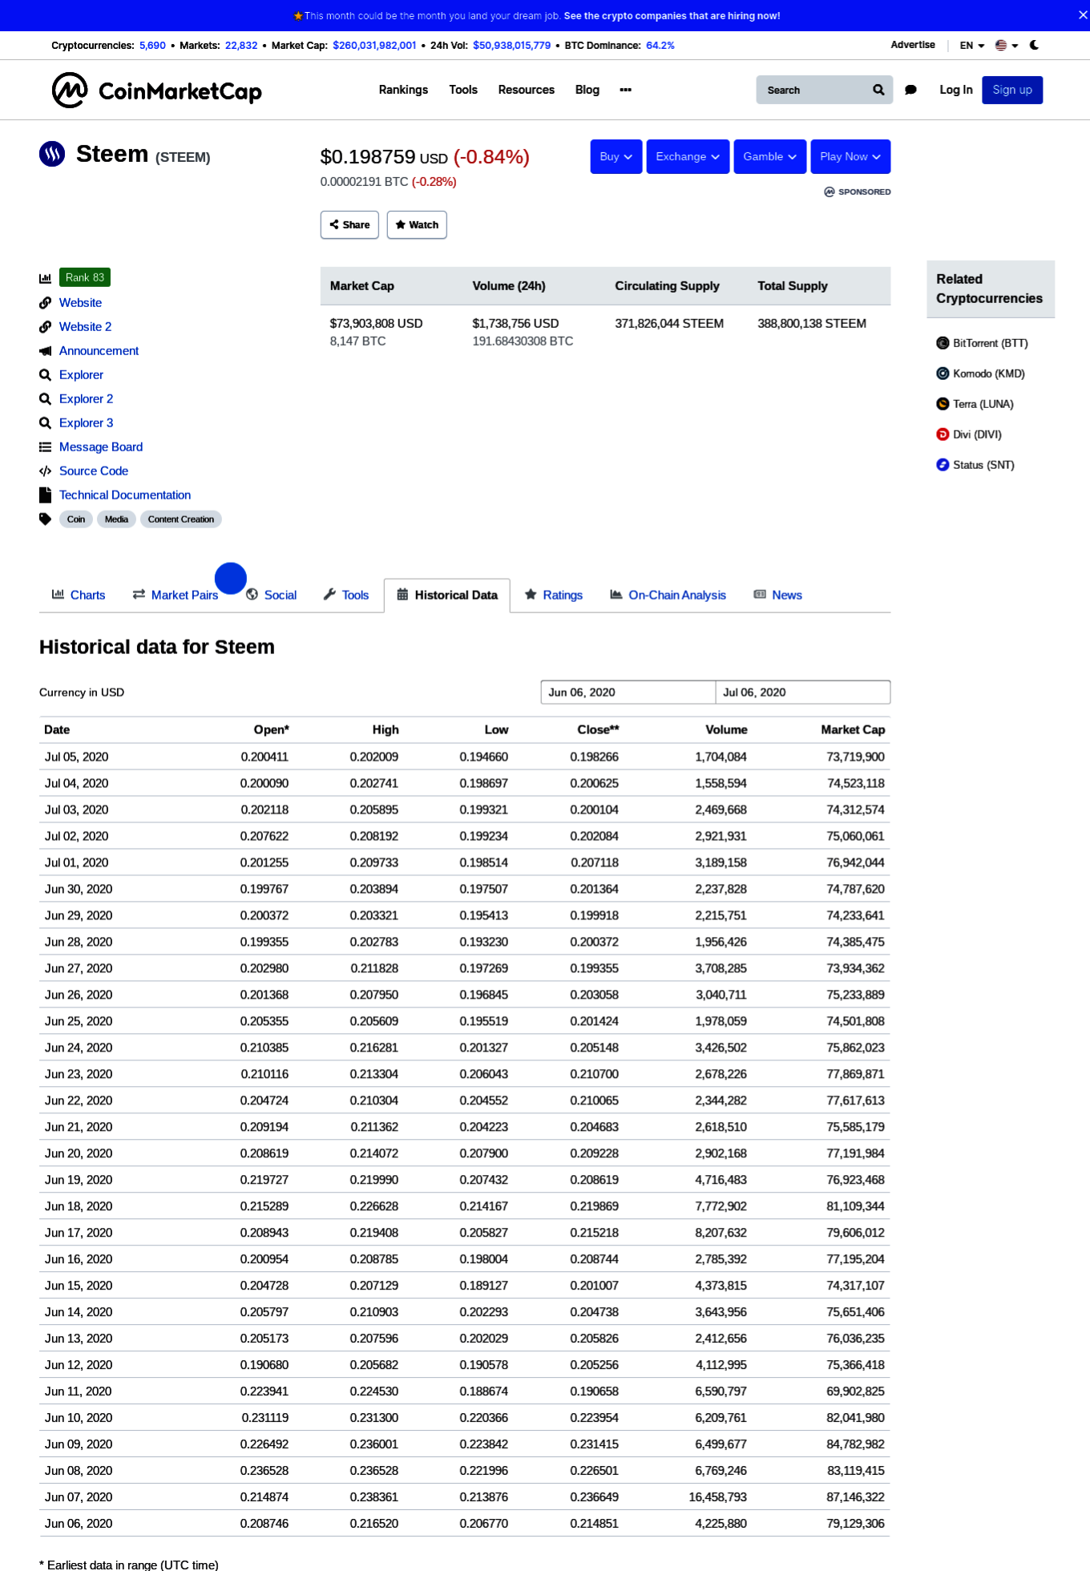Open the Source Code link

pos(94,471)
